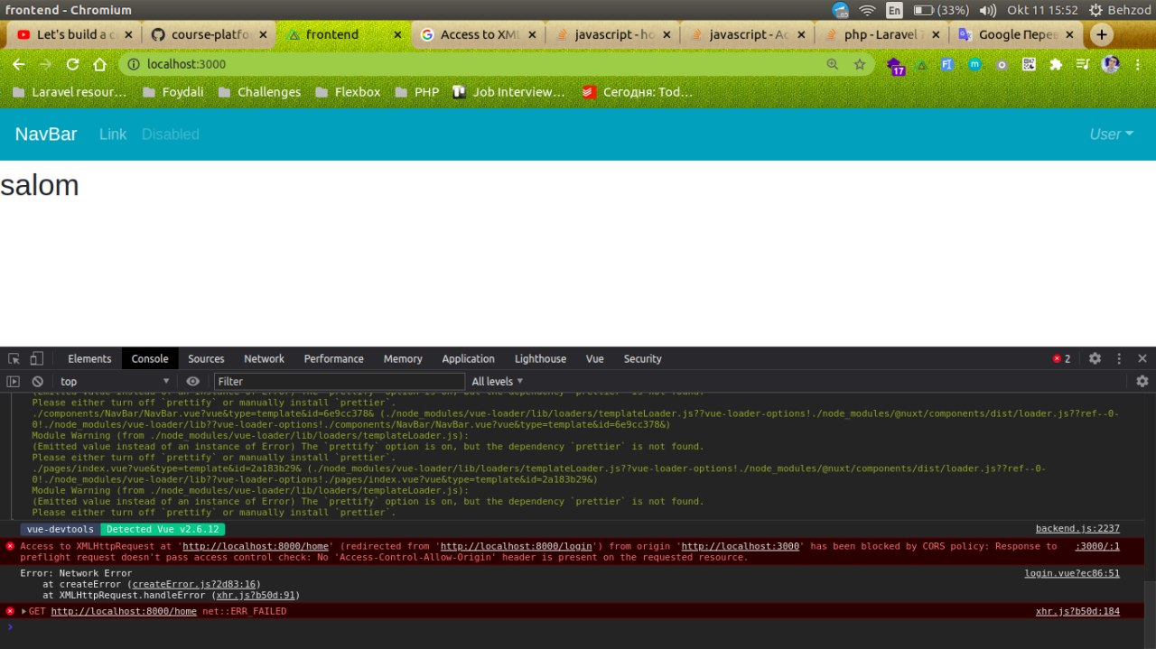
Task: Switch to the Vue devtools panel
Action: point(594,358)
